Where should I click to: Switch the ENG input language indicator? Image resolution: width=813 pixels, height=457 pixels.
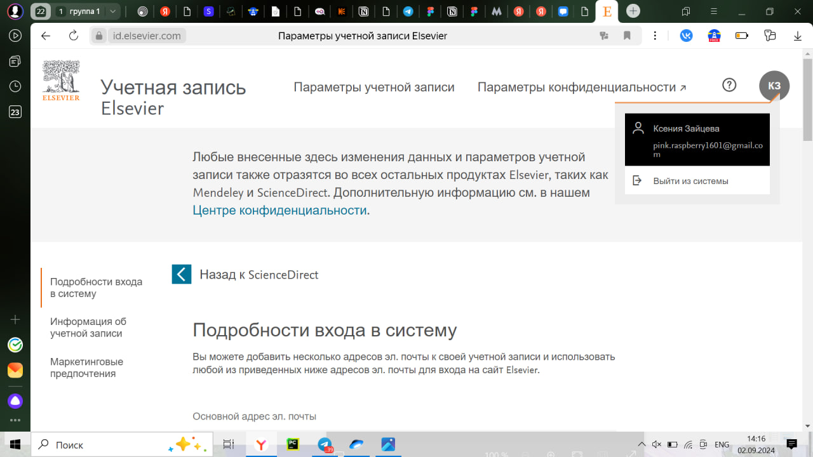722,444
